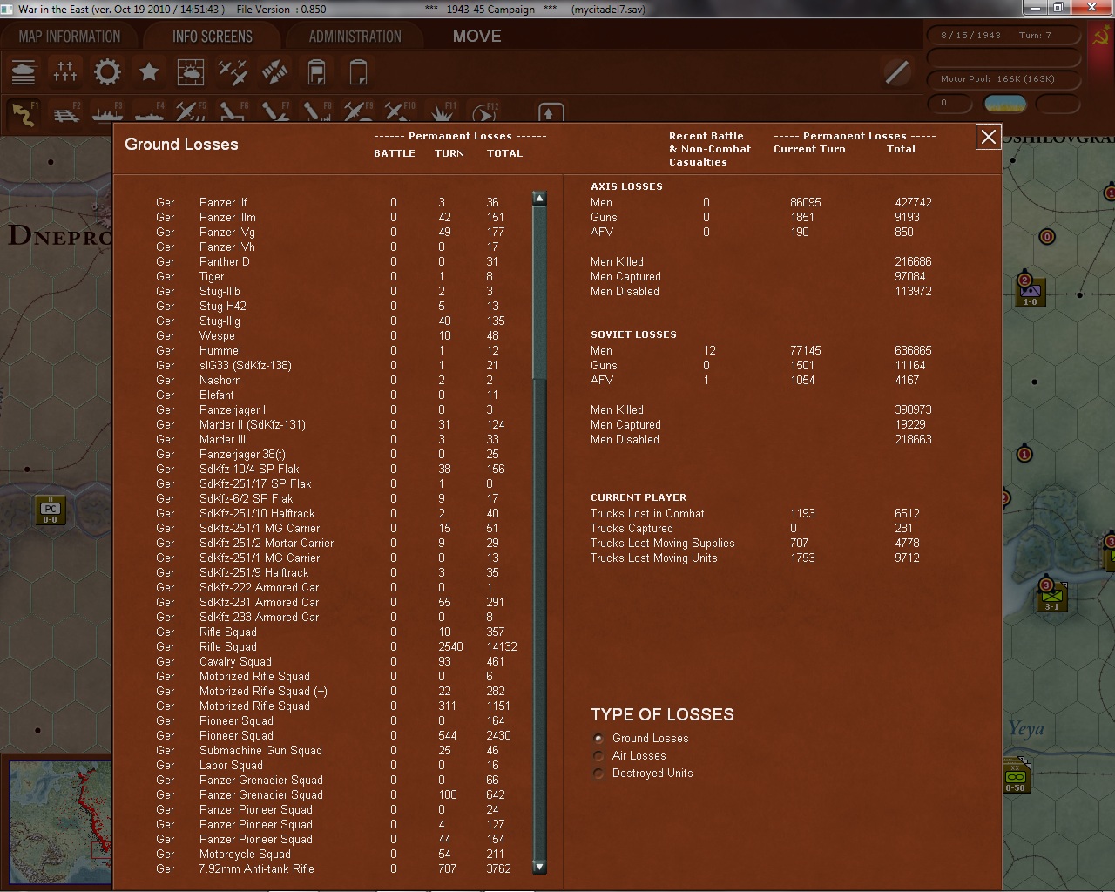1115x892 pixels.
Task: Click the Panther D row
Action: (331, 262)
